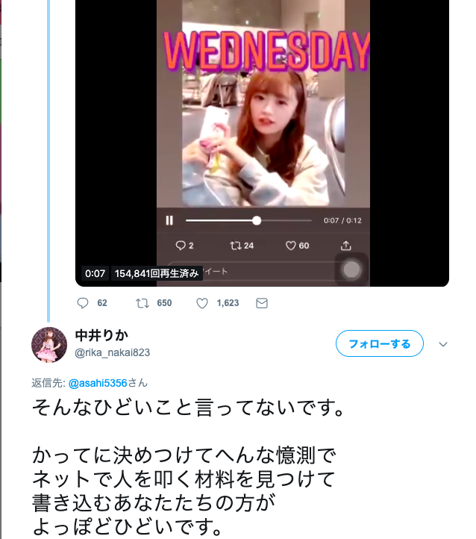The width and height of the screenshot is (476, 539).
Task: Click the 154,841回再生済み view count label
Action: (x=157, y=273)
